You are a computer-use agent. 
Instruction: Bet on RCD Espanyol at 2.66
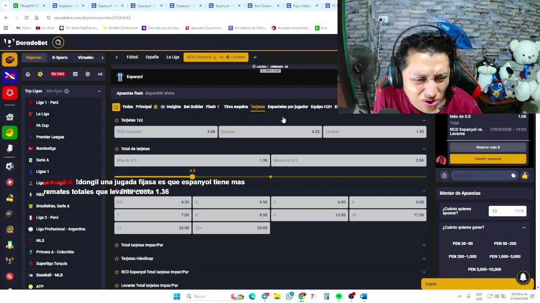click(166, 132)
